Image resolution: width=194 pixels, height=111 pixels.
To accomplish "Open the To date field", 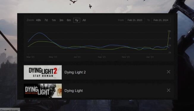I will (161, 20).
